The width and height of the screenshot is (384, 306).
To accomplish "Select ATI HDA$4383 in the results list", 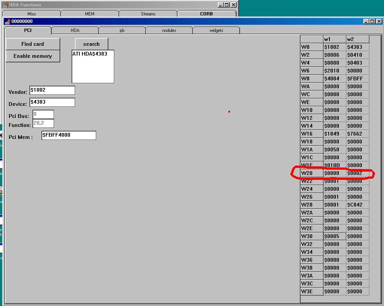I will [x=90, y=54].
